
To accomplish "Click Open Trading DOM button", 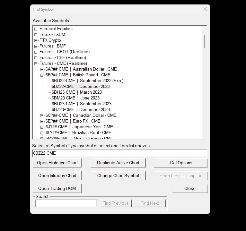I will (x=57, y=189).
